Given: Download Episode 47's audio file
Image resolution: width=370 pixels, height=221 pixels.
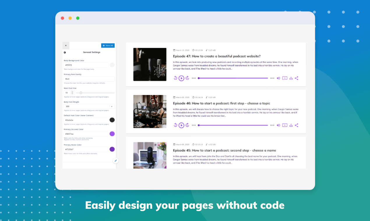Looking at the screenshot, I should [x=291, y=78].
